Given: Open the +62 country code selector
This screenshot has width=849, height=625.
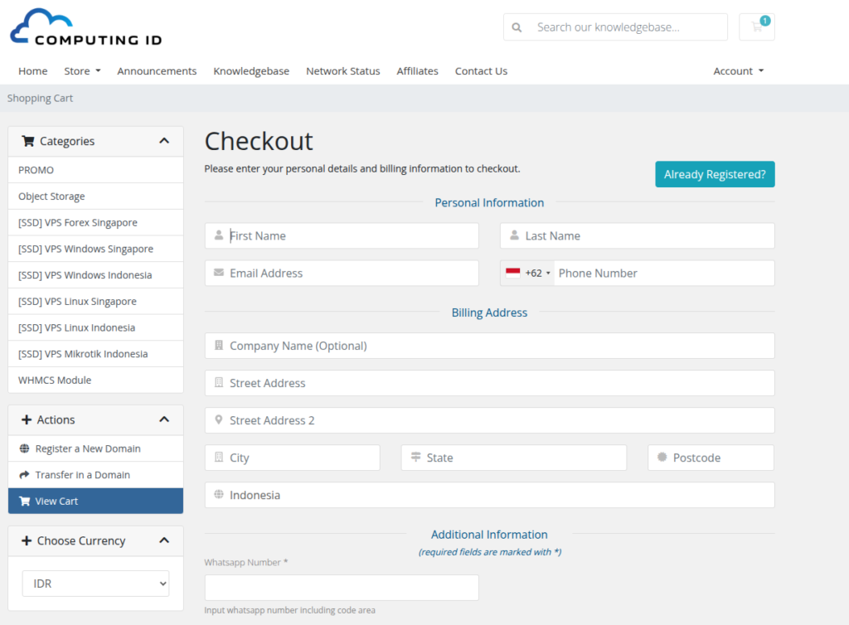Looking at the screenshot, I should click(528, 273).
